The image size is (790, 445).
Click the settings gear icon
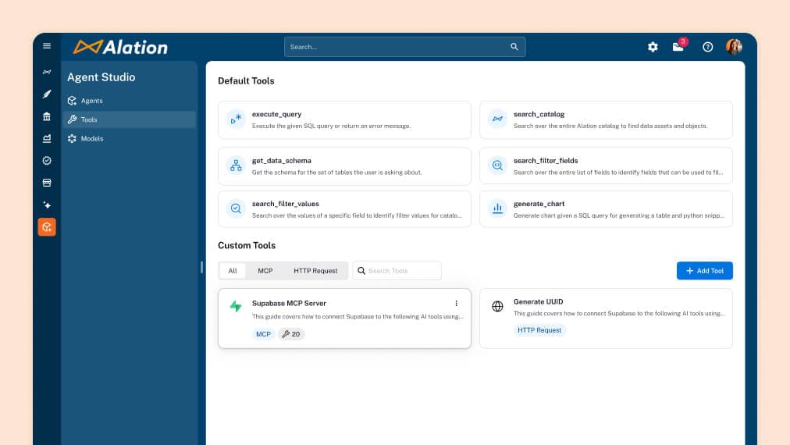point(653,47)
